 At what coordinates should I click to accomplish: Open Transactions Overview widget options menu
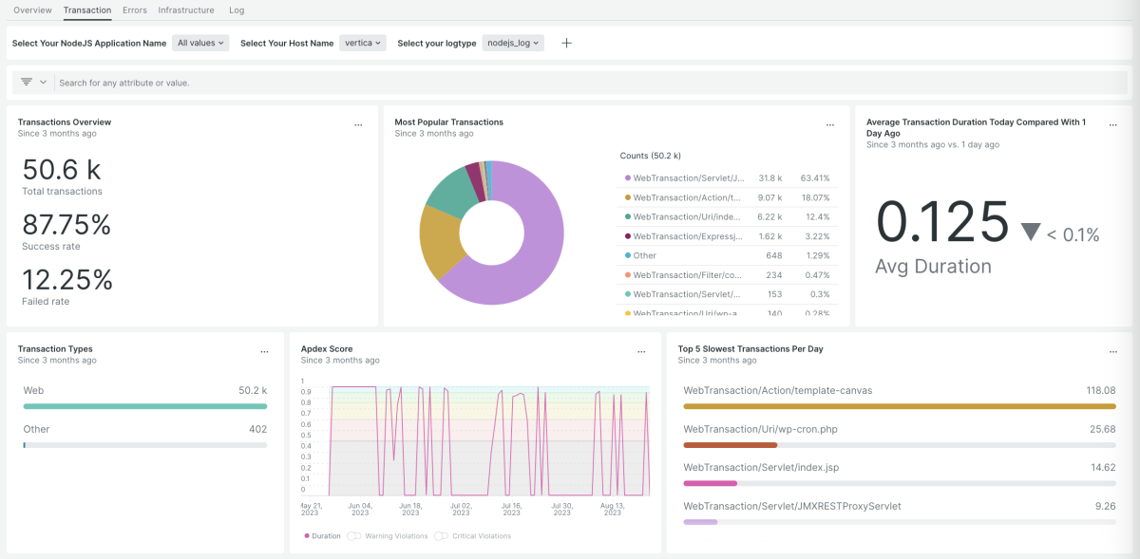tap(358, 124)
